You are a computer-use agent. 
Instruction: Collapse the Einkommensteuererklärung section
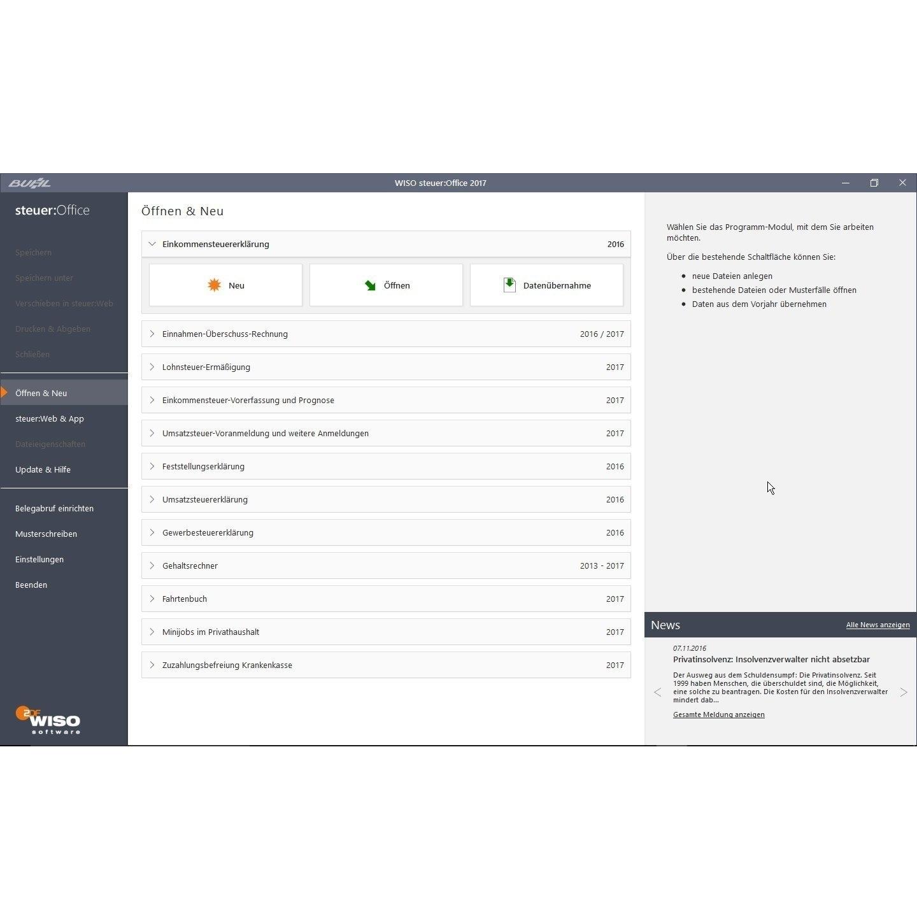[x=152, y=244]
